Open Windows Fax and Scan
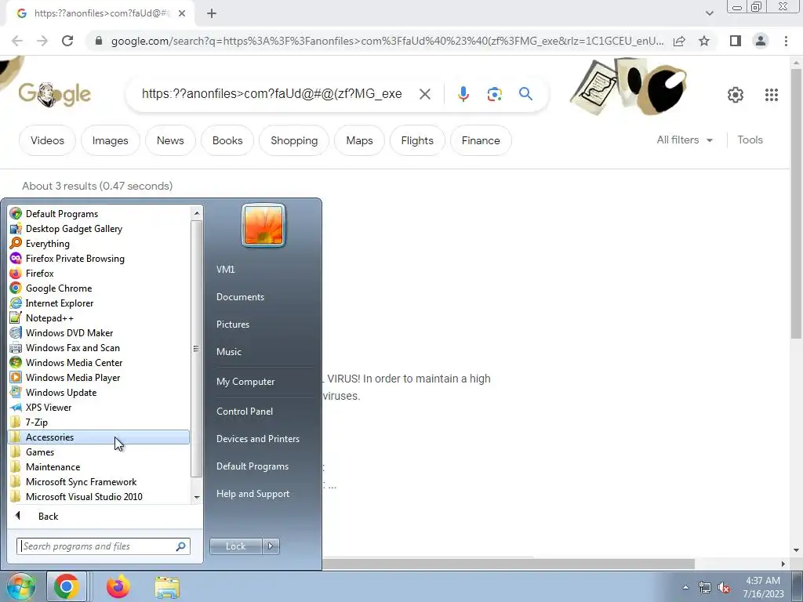Image resolution: width=803 pixels, height=602 pixels. [99, 347]
